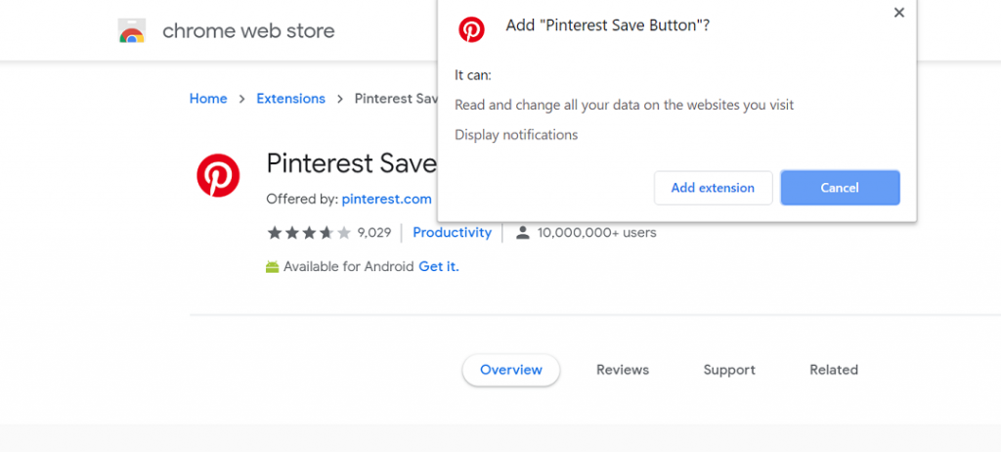The width and height of the screenshot is (1001, 452).
Task: Switch to the Reviews tab
Action: (x=623, y=370)
